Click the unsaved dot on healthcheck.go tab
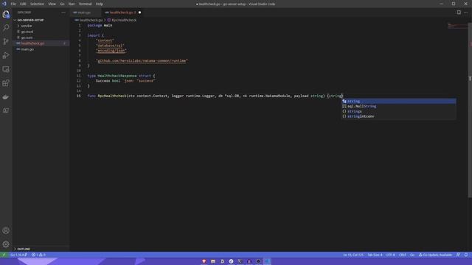The image size is (472, 265). coord(139,13)
